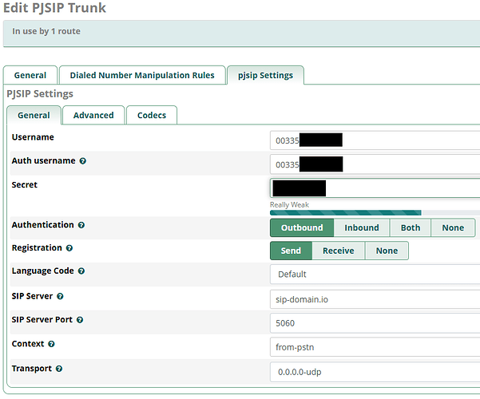
Task: Click into the Username field
Action: click(375, 140)
